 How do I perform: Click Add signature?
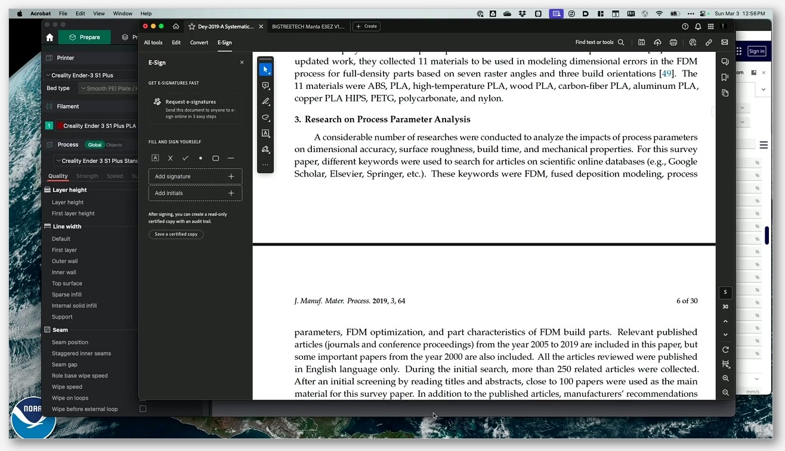pos(195,177)
